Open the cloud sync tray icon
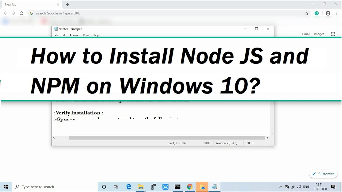Screen dimensions: 342x192 [287, 187]
